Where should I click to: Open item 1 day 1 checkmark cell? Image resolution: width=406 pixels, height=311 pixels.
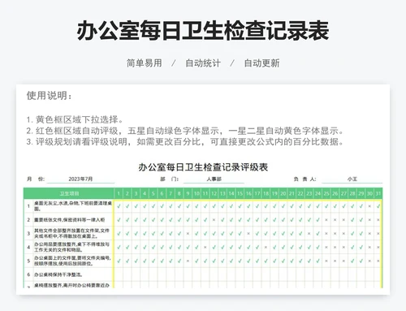coord(119,206)
